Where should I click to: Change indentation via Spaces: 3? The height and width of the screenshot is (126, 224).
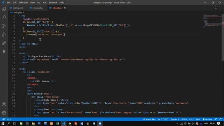tap(175, 119)
